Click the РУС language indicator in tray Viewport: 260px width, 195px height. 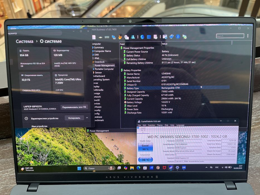point(217,167)
